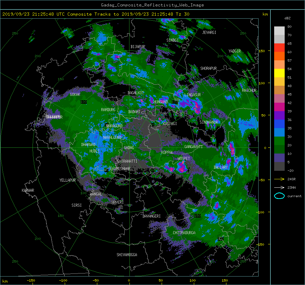Click the '-20' value at dBZ scale bottom
The height and width of the screenshot is (285, 305).
[x=290, y=170]
